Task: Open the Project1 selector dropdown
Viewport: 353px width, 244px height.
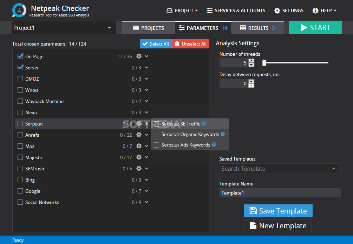Action: [x=64, y=28]
